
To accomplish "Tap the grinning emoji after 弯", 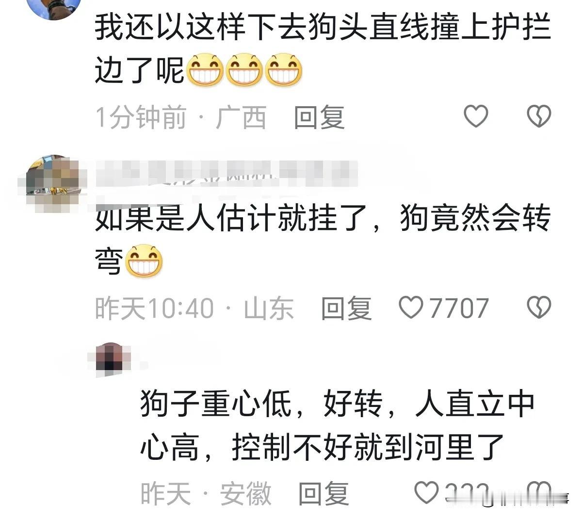I will coord(144,261).
